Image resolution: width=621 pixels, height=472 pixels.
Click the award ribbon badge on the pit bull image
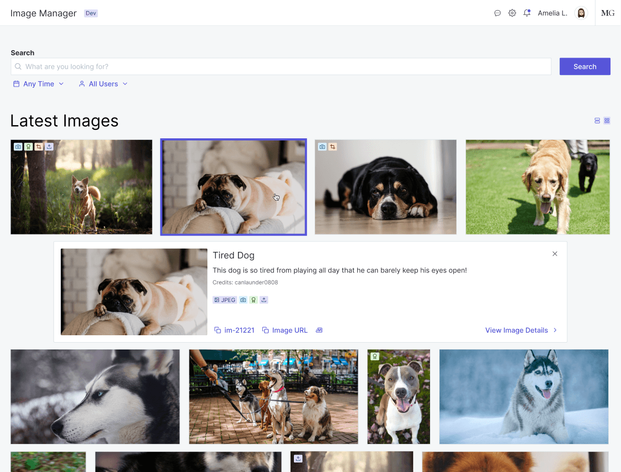click(375, 356)
